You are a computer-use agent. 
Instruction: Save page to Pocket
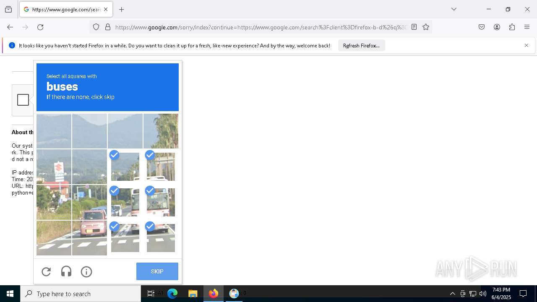(482, 27)
